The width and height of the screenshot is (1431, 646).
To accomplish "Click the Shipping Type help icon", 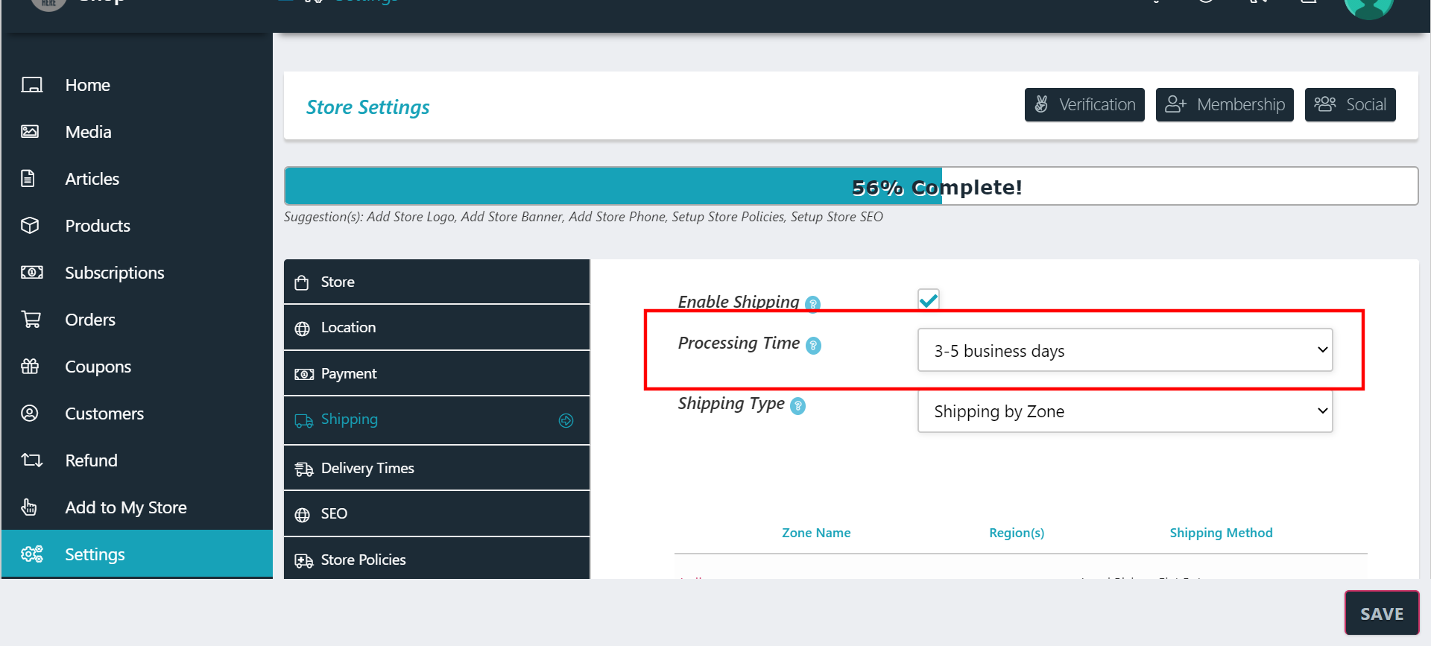I will pos(797,406).
